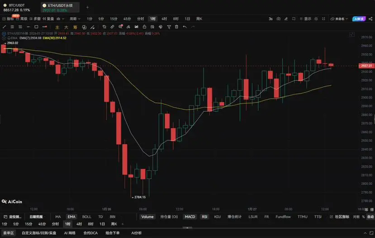Open the 复盘 replay button

[x=48, y=19]
